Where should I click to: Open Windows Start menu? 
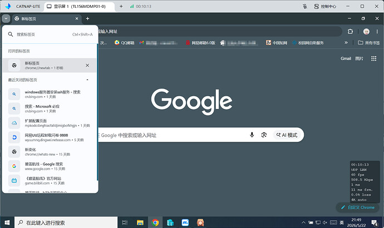click(7, 222)
